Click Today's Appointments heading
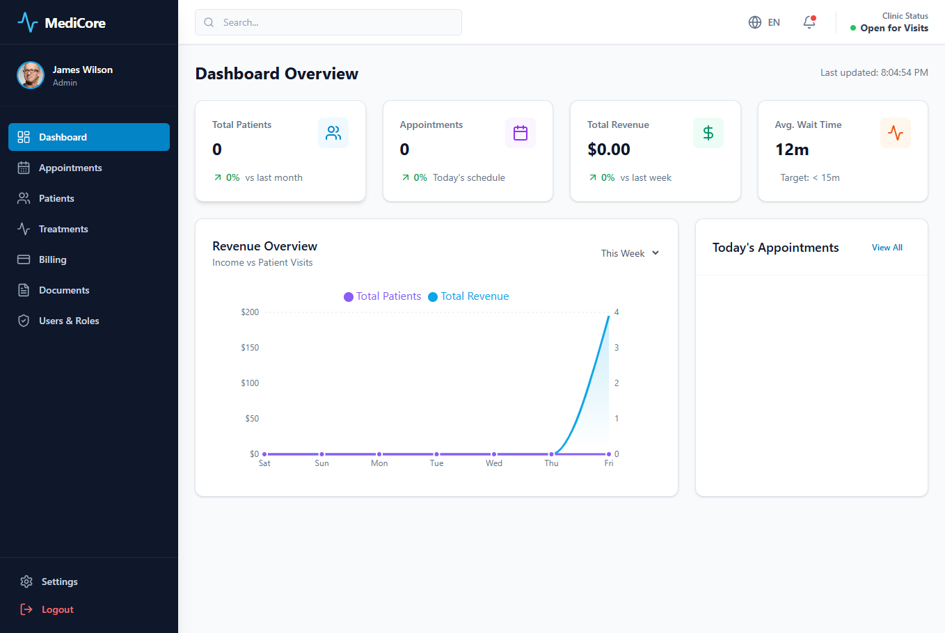 [x=775, y=248]
